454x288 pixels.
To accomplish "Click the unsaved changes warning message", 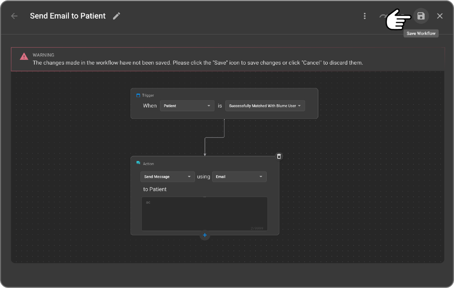I will pos(197,63).
